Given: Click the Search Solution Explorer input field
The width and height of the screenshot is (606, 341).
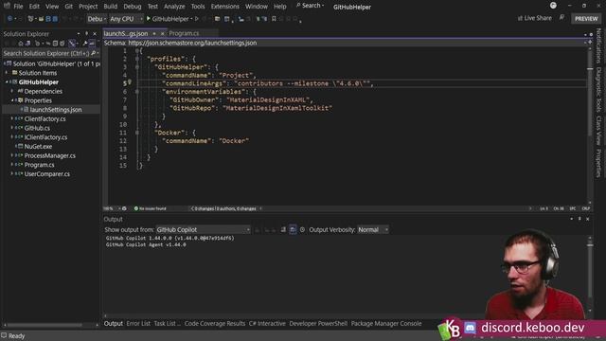Looking at the screenshot, I should (46, 53).
